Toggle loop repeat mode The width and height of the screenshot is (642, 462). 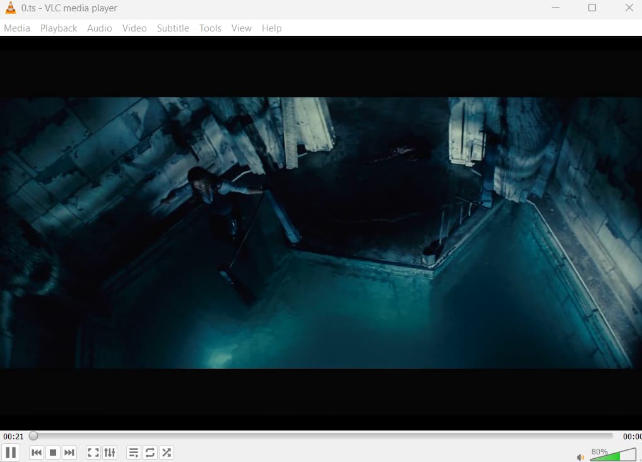[x=149, y=452]
